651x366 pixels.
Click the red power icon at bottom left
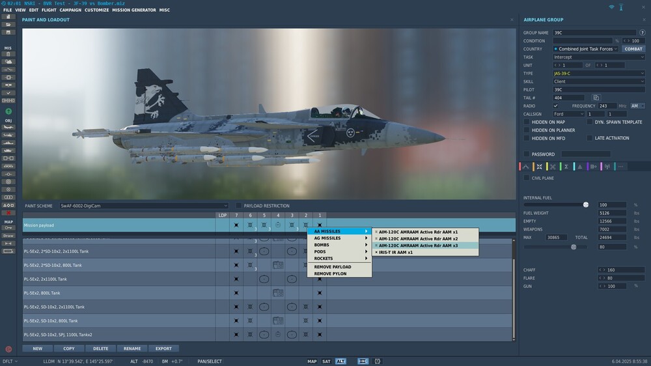(8, 349)
